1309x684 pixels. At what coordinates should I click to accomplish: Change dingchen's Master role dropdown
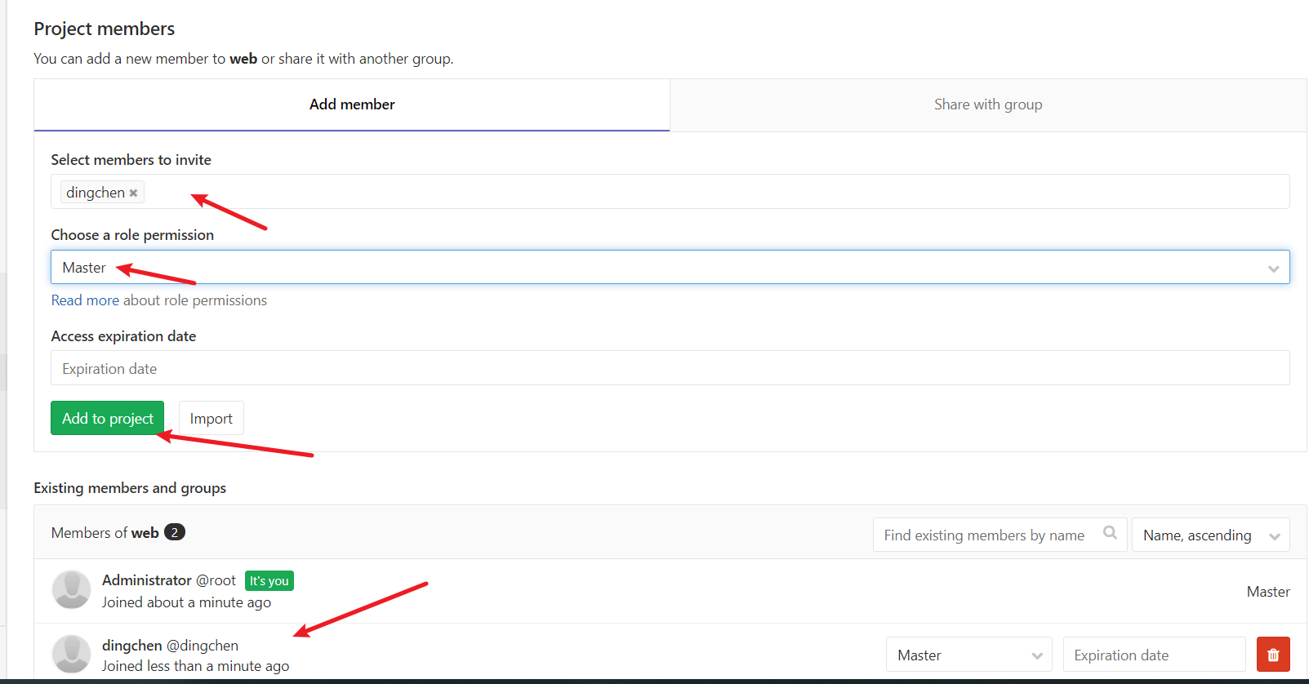[x=968, y=655]
